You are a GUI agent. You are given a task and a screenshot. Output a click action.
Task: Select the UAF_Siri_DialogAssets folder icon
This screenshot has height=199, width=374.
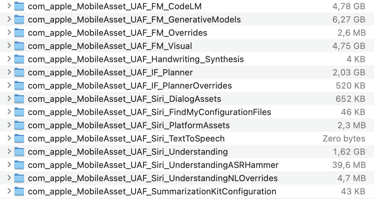(x=19, y=99)
